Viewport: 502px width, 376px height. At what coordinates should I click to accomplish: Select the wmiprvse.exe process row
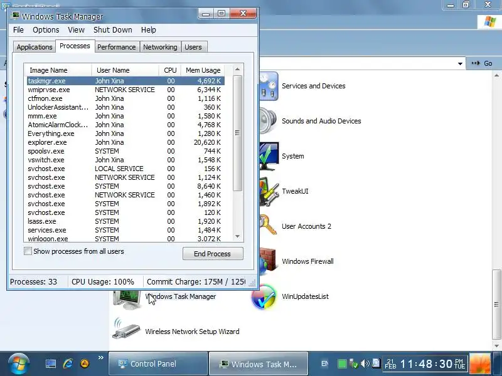(126, 90)
